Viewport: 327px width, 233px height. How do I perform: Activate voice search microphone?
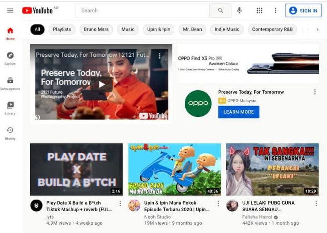tap(240, 11)
